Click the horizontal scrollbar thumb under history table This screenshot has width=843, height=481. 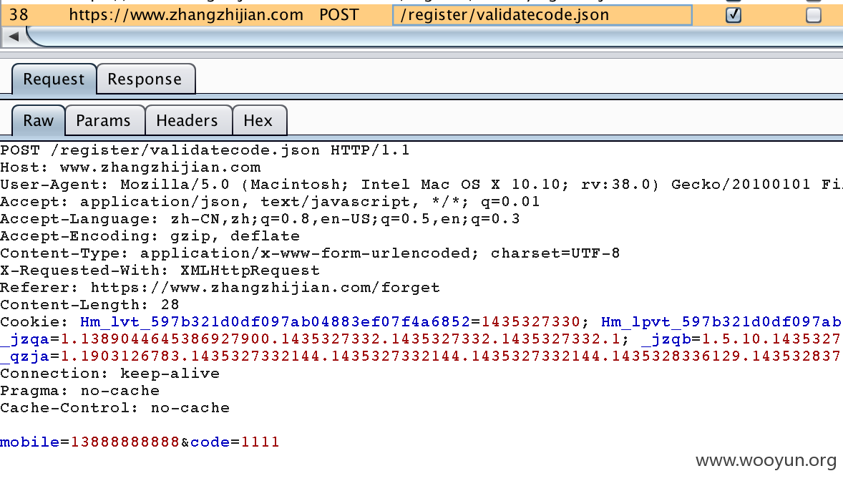pos(434,37)
